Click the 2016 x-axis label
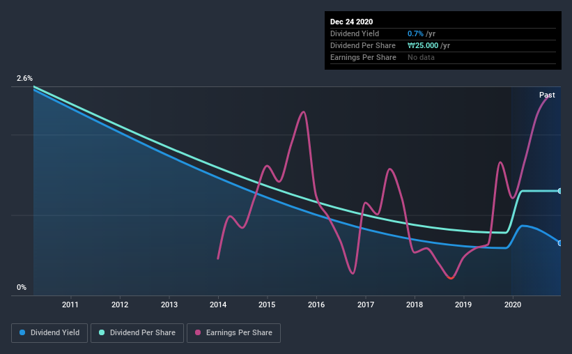 316,305
